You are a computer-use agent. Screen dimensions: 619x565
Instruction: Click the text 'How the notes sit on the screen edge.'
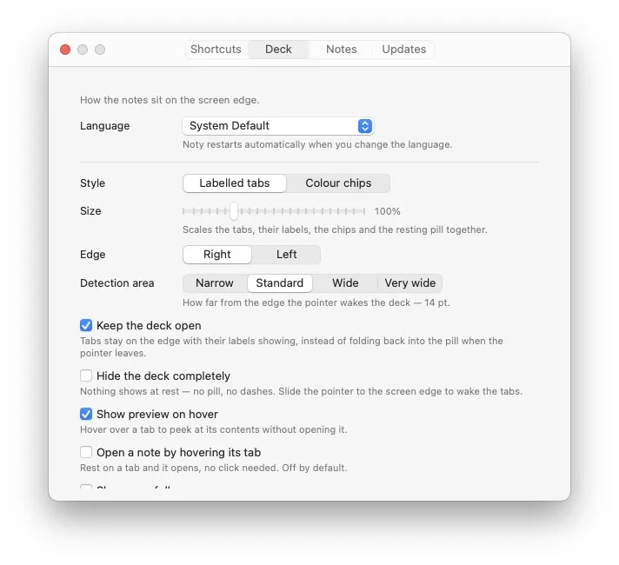pyautogui.click(x=170, y=100)
